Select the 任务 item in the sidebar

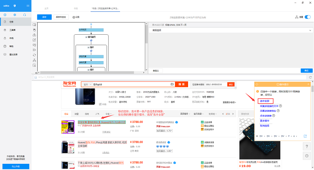coord(16,22)
